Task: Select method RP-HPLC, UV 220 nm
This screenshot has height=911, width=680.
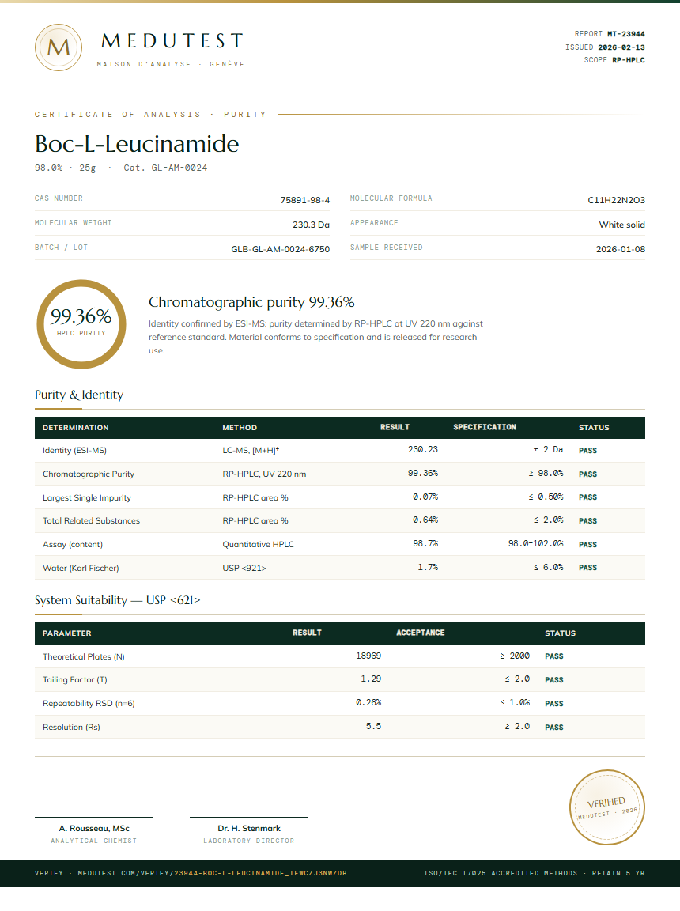Action: 264,474
